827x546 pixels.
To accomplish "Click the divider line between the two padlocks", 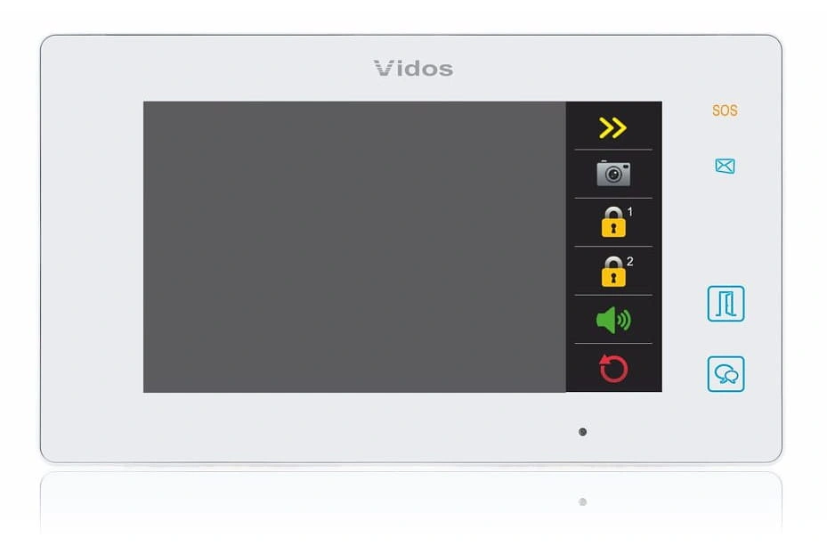I will [613, 247].
